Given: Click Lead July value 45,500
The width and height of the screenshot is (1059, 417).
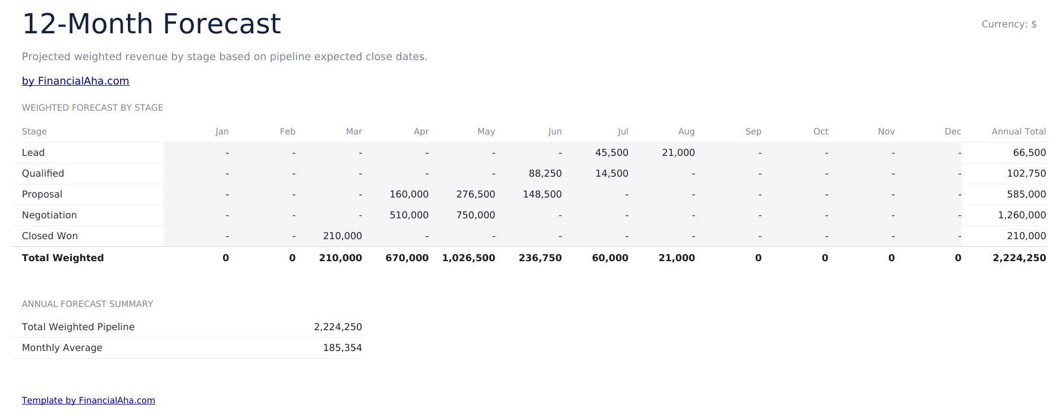Looking at the screenshot, I should pyautogui.click(x=612, y=153).
